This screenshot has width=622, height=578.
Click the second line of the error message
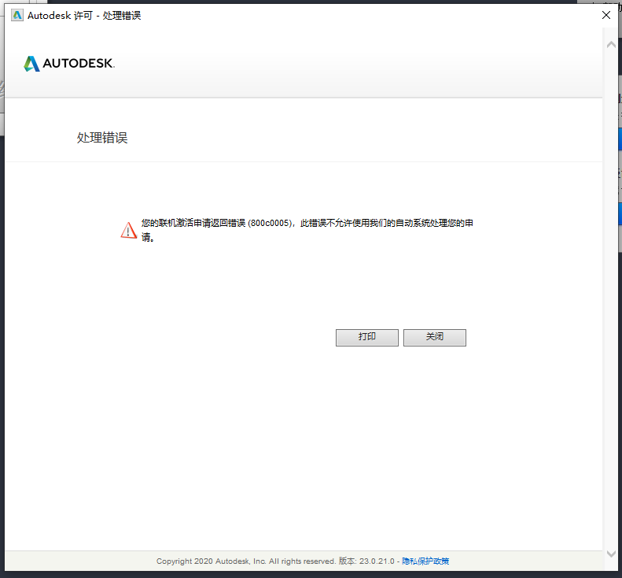point(148,236)
